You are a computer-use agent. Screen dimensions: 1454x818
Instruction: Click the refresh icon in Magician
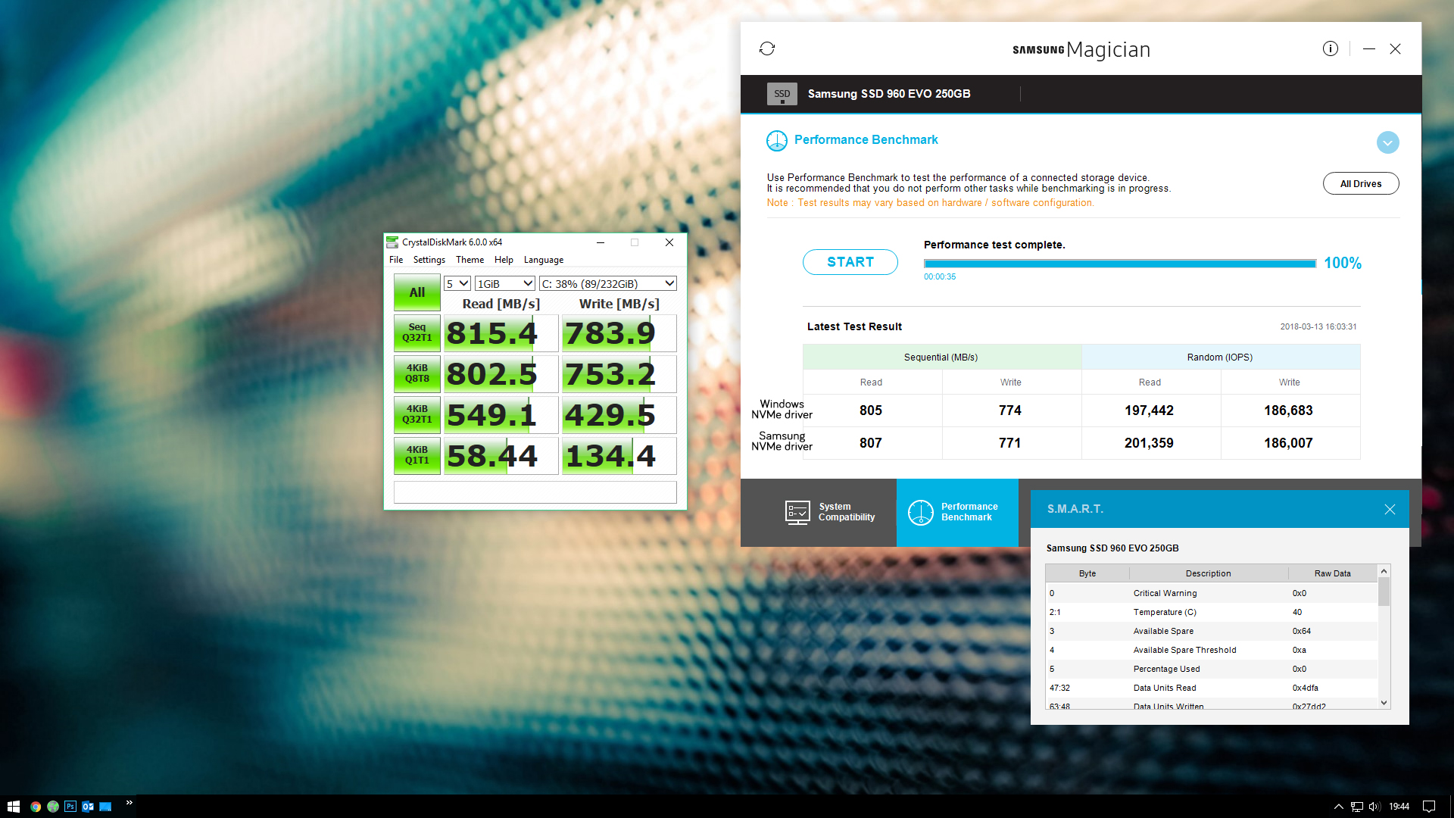point(766,48)
